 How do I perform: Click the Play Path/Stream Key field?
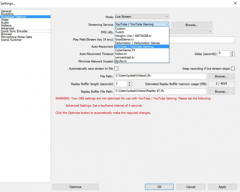(202, 40)
